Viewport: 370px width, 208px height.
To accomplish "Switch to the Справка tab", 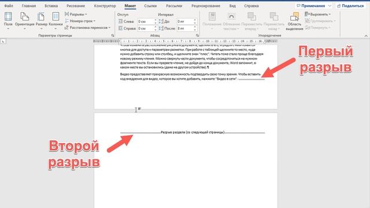I will 251,6.
